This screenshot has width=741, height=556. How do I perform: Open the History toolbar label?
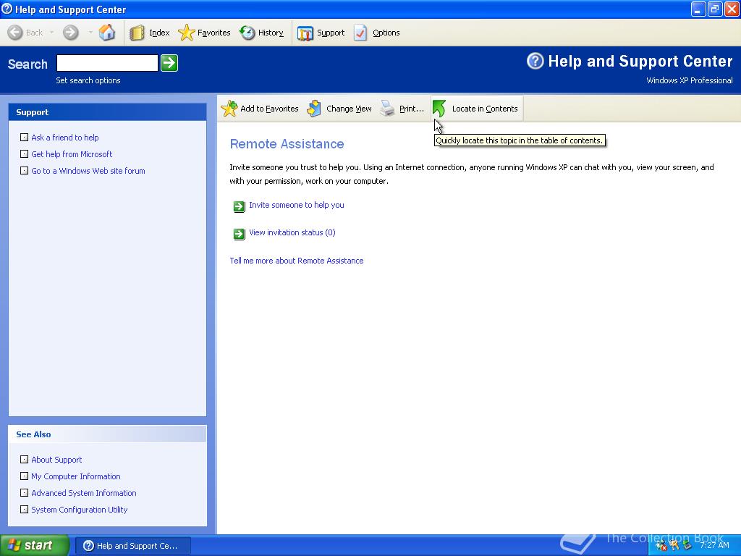click(x=271, y=33)
